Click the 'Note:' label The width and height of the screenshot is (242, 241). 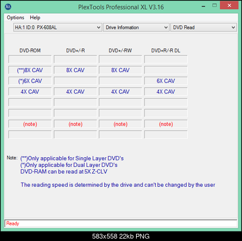tap(12, 158)
